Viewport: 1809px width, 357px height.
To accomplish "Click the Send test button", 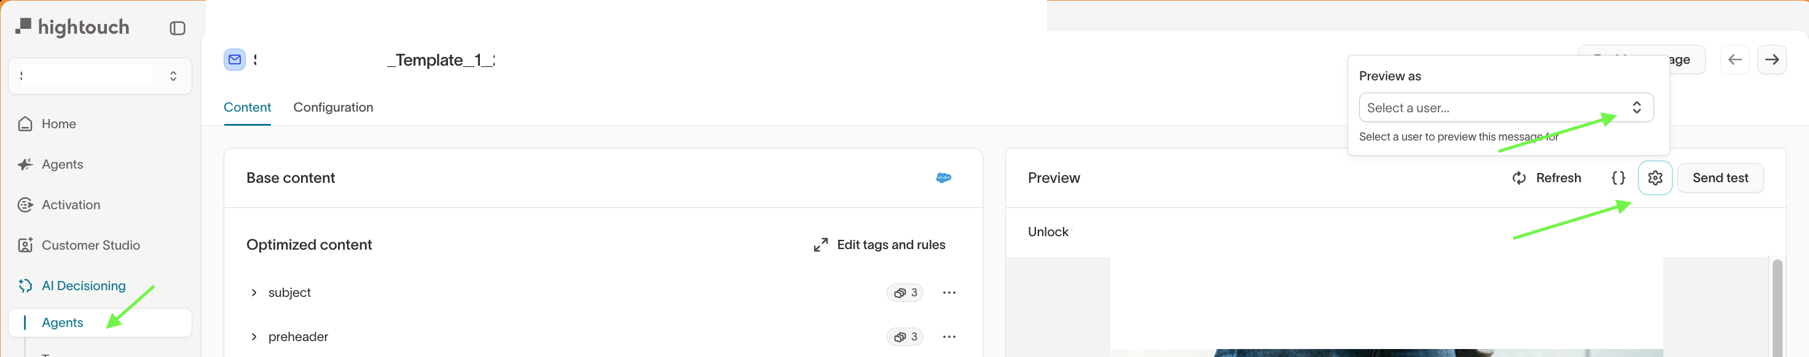I will pyautogui.click(x=1721, y=177).
